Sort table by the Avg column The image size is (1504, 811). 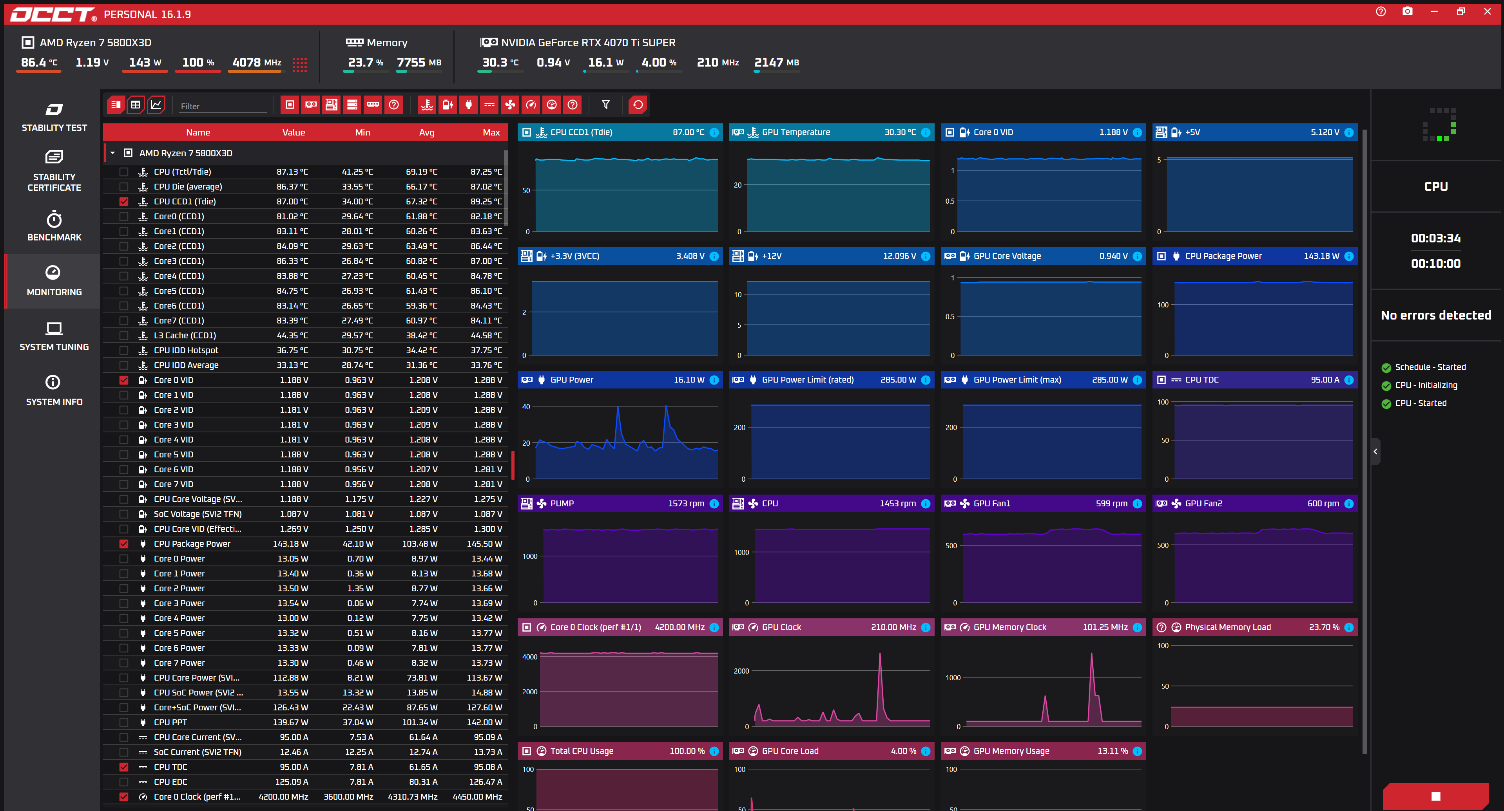pos(427,132)
